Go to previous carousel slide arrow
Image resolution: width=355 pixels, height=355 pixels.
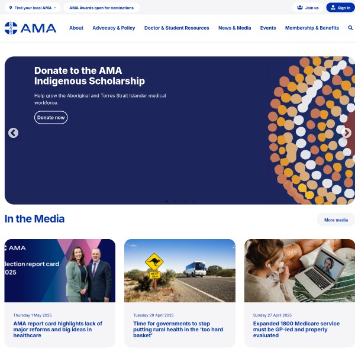(14, 133)
